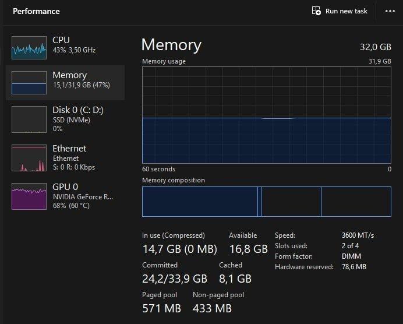Image resolution: width=403 pixels, height=324 pixels.
Task: Select the Memory graph thumbnail in sidebar
Action: click(29, 83)
